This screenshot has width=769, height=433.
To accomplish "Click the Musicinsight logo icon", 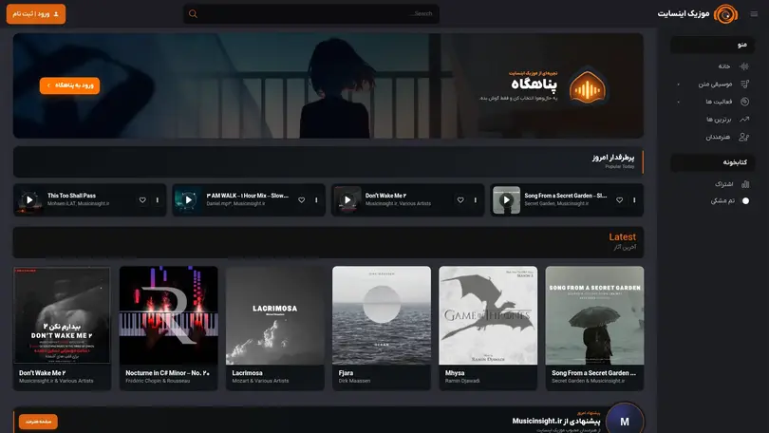I will (726, 13).
